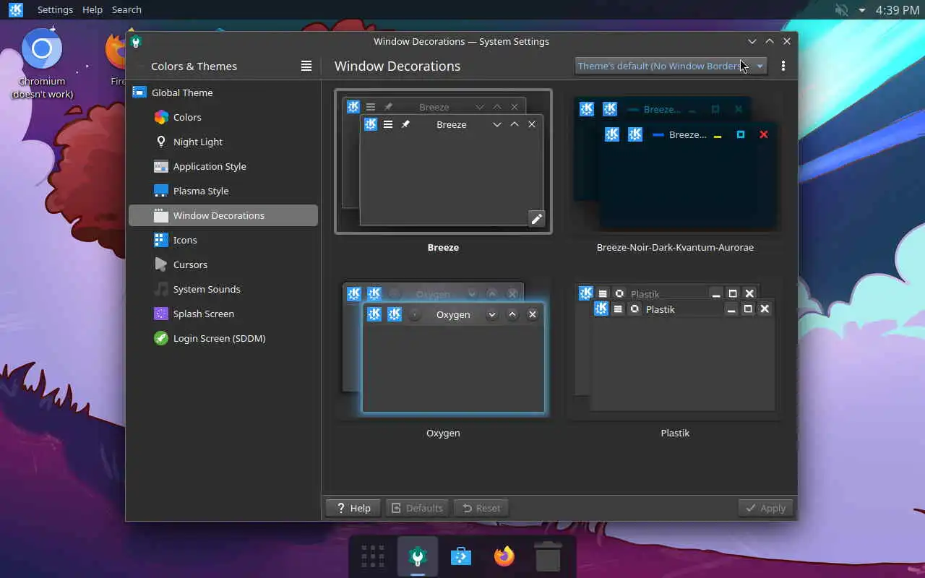Viewport: 925px width, 578px height.
Task: Click the System Settings titlebar app icon
Action: [136, 41]
